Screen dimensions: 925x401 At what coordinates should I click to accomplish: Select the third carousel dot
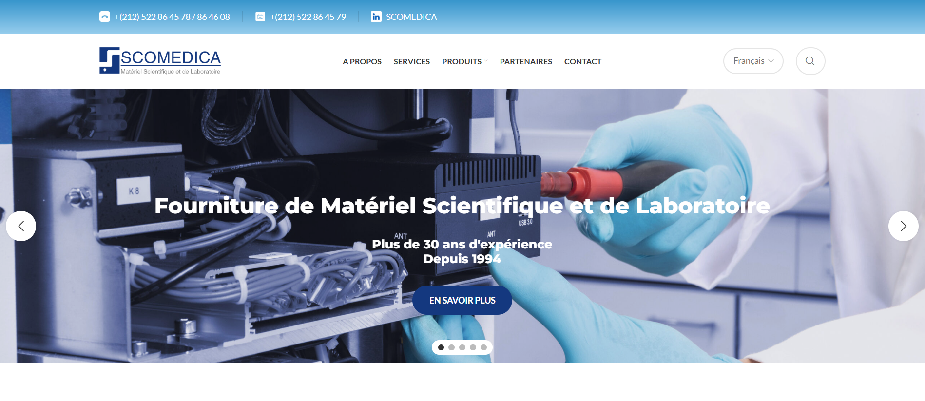pos(462,347)
